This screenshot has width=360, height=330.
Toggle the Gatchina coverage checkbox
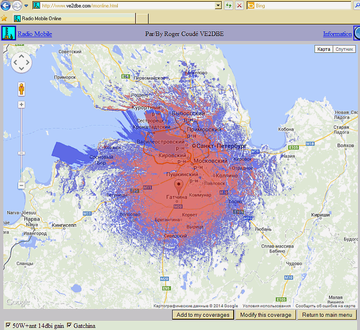coord(69,325)
